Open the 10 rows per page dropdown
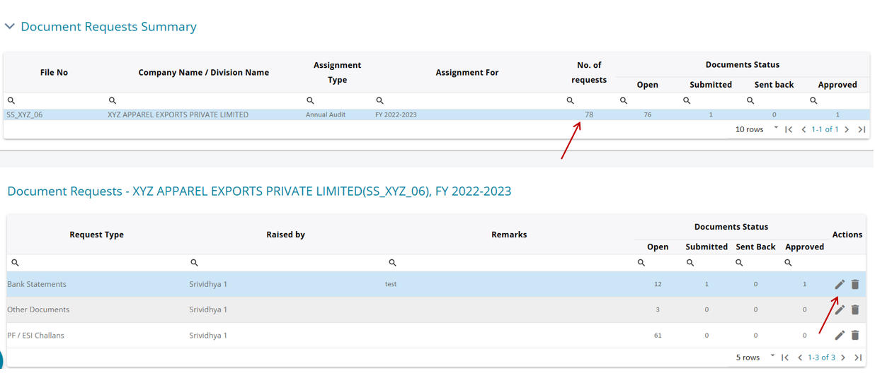Image resolution: width=875 pixels, height=378 pixels. pos(756,129)
